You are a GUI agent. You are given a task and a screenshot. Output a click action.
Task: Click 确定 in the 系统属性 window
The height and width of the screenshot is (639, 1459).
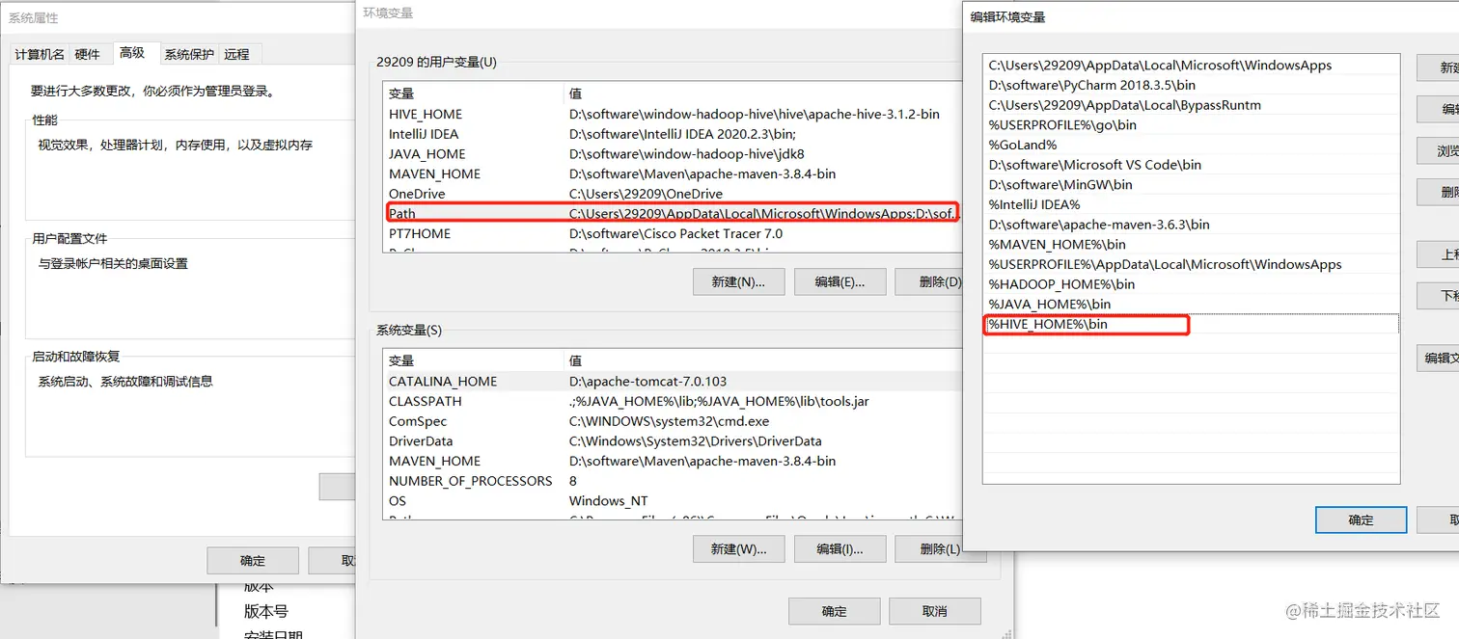tap(253, 560)
